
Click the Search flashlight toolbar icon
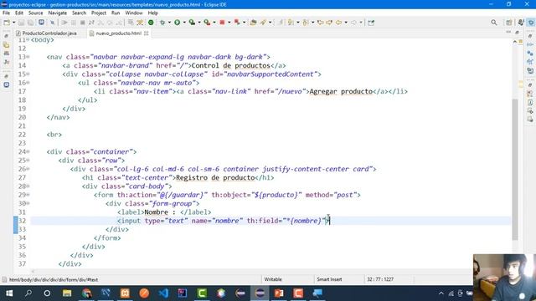tap(263, 23)
